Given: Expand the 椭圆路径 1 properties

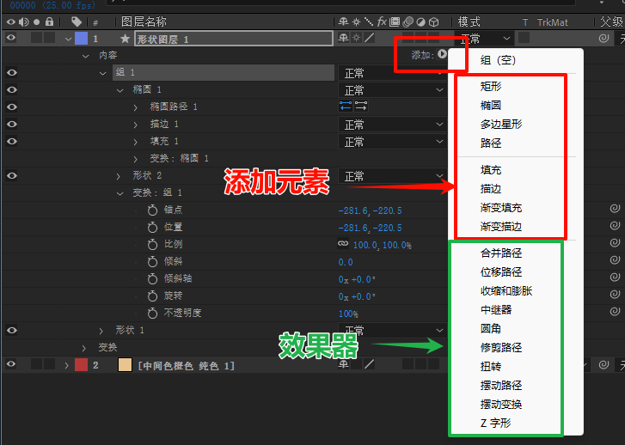Looking at the screenshot, I should coord(136,107).
